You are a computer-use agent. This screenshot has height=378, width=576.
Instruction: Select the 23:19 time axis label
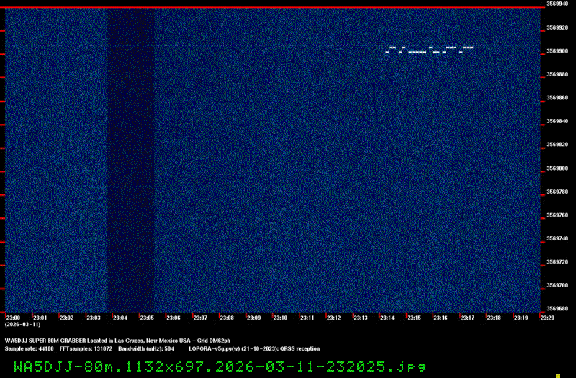(521, 318)
